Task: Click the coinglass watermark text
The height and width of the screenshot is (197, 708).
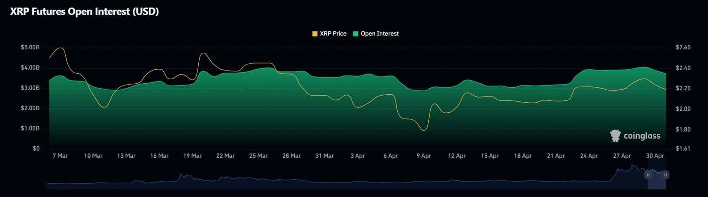Action: [x=642, y=136]
